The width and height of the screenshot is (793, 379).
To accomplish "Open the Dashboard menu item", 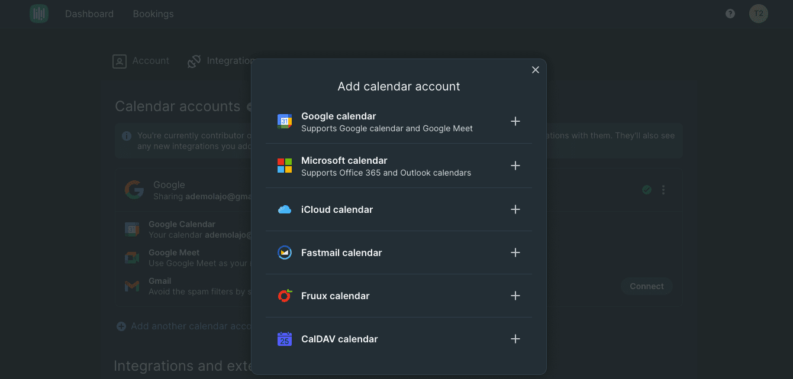I will click(x=89, y=14).
